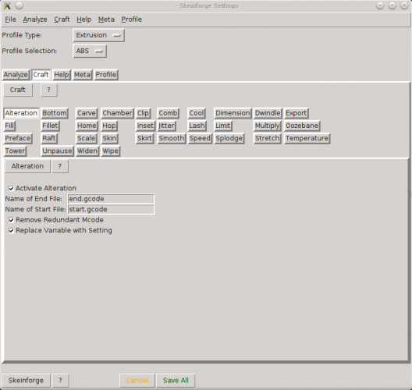Image resolution: width=412 pixels, height=390 pixels.
Task: Click the Name of End File field
Action: coord(111,199)
